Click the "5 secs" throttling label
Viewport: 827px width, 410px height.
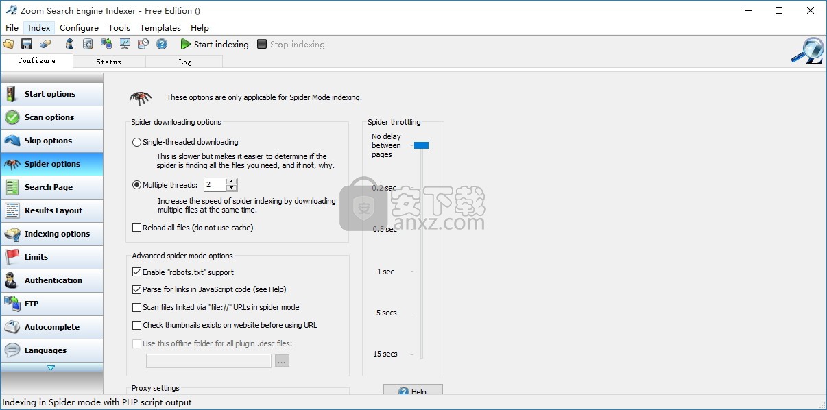pyautogui.click(x=387, y=313)
